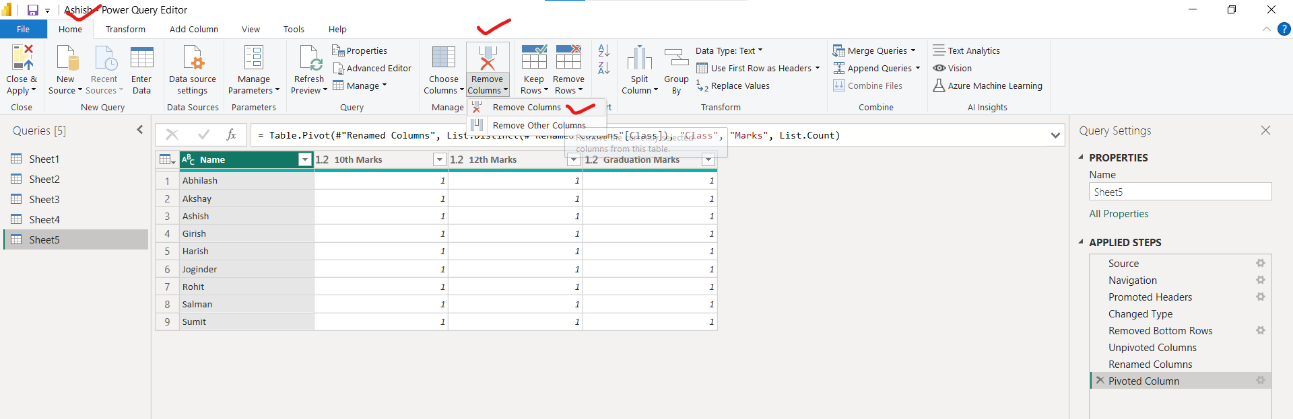Viewport: 1293px width, 419px height.
Task: Delete the Pivoted Column applied step
Action: [x=1100, y=381]
